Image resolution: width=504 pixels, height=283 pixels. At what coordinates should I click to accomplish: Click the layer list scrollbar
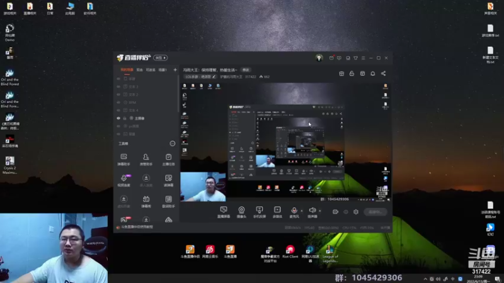click(178, 94)
